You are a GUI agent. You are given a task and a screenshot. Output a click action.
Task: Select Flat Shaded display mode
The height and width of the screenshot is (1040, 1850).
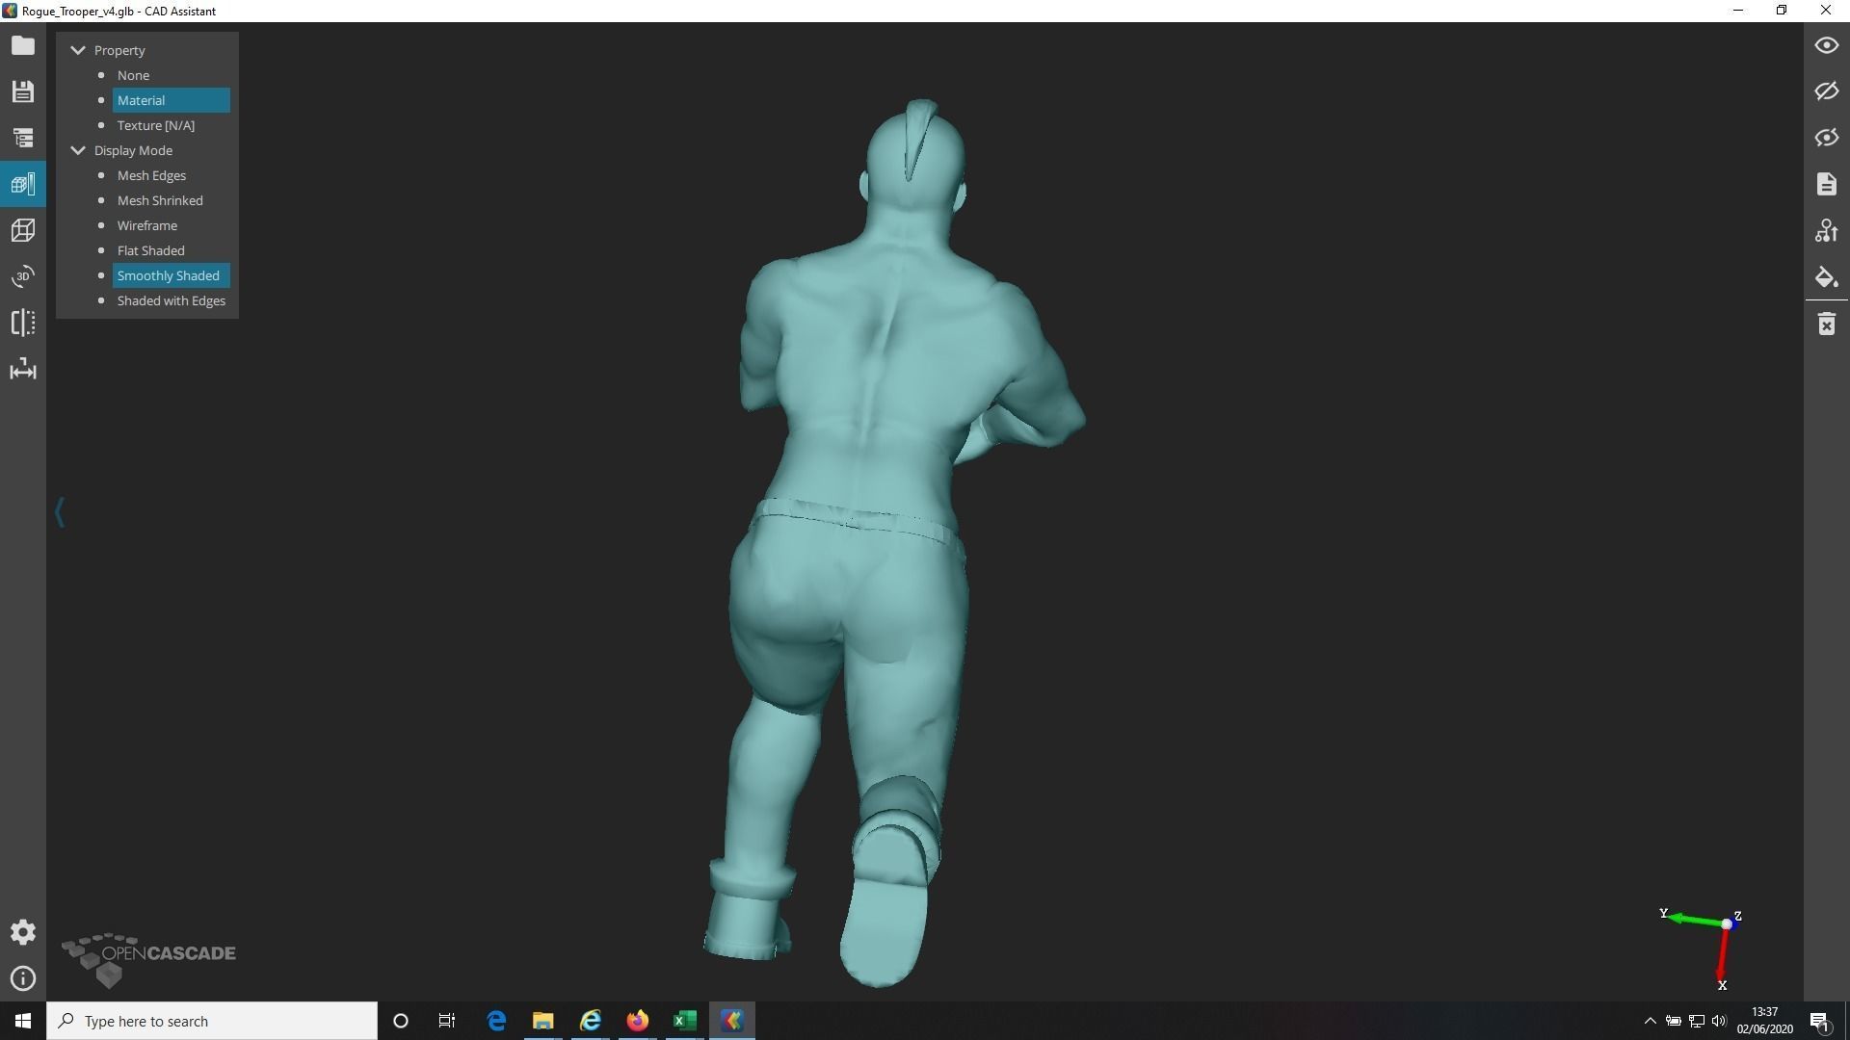tap(150, 250)
